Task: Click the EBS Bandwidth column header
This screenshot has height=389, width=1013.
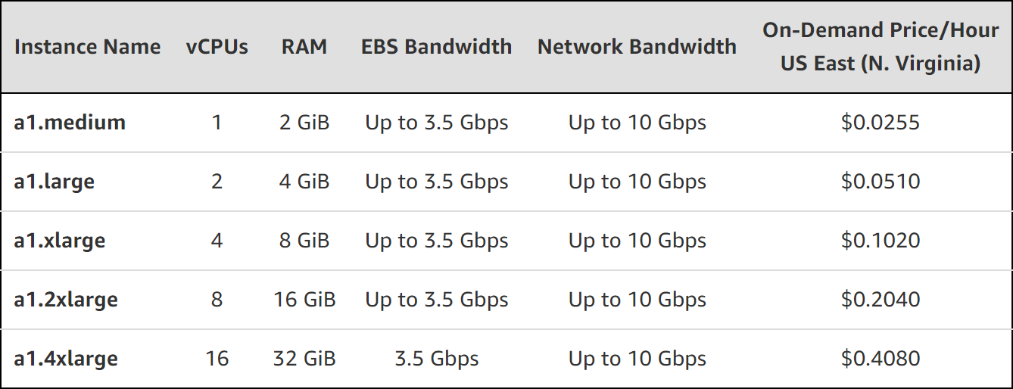Action: point(437,47)
